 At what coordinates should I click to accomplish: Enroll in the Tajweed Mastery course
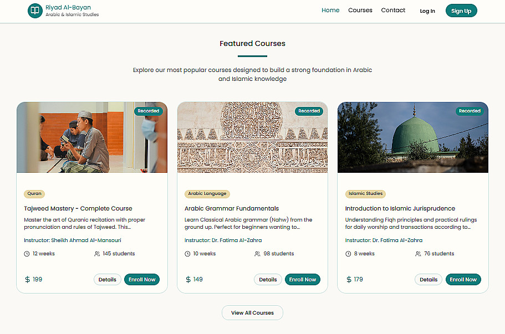point(142,280)
